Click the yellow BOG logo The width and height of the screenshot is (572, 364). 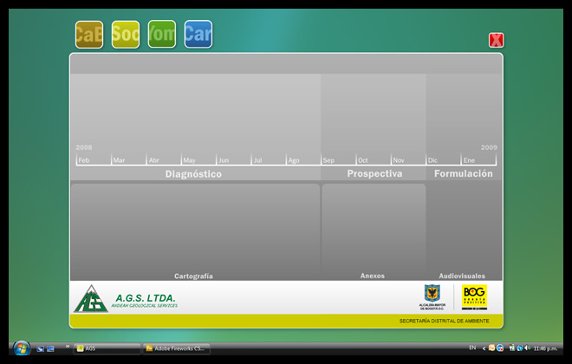click(474, 295)
